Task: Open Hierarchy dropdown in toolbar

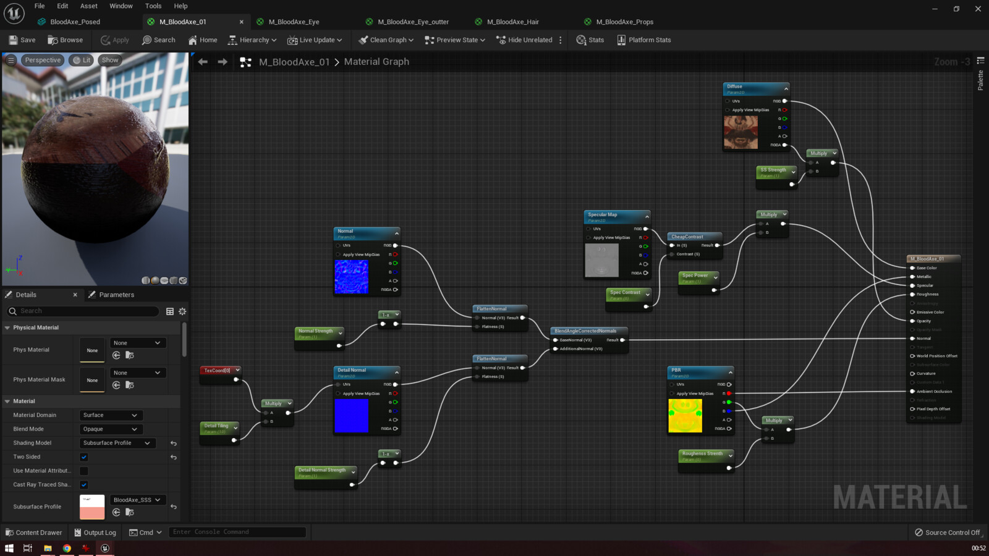Action: 252,40
